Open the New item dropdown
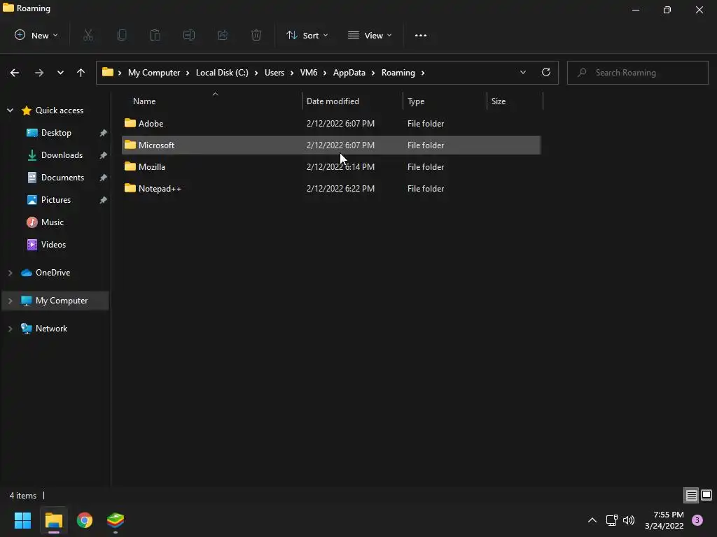The width and height of the screenshot is (717, 537). point(36,35)
